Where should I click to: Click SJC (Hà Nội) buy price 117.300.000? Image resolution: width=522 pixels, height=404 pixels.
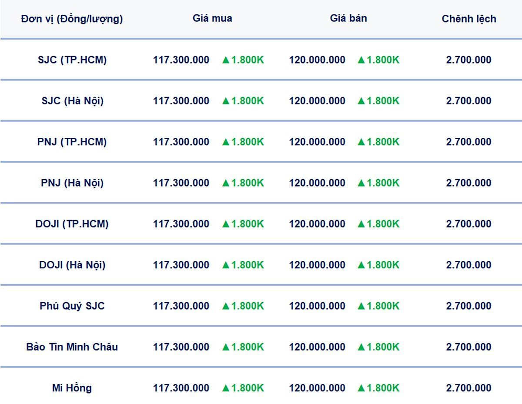click(181, 101)
